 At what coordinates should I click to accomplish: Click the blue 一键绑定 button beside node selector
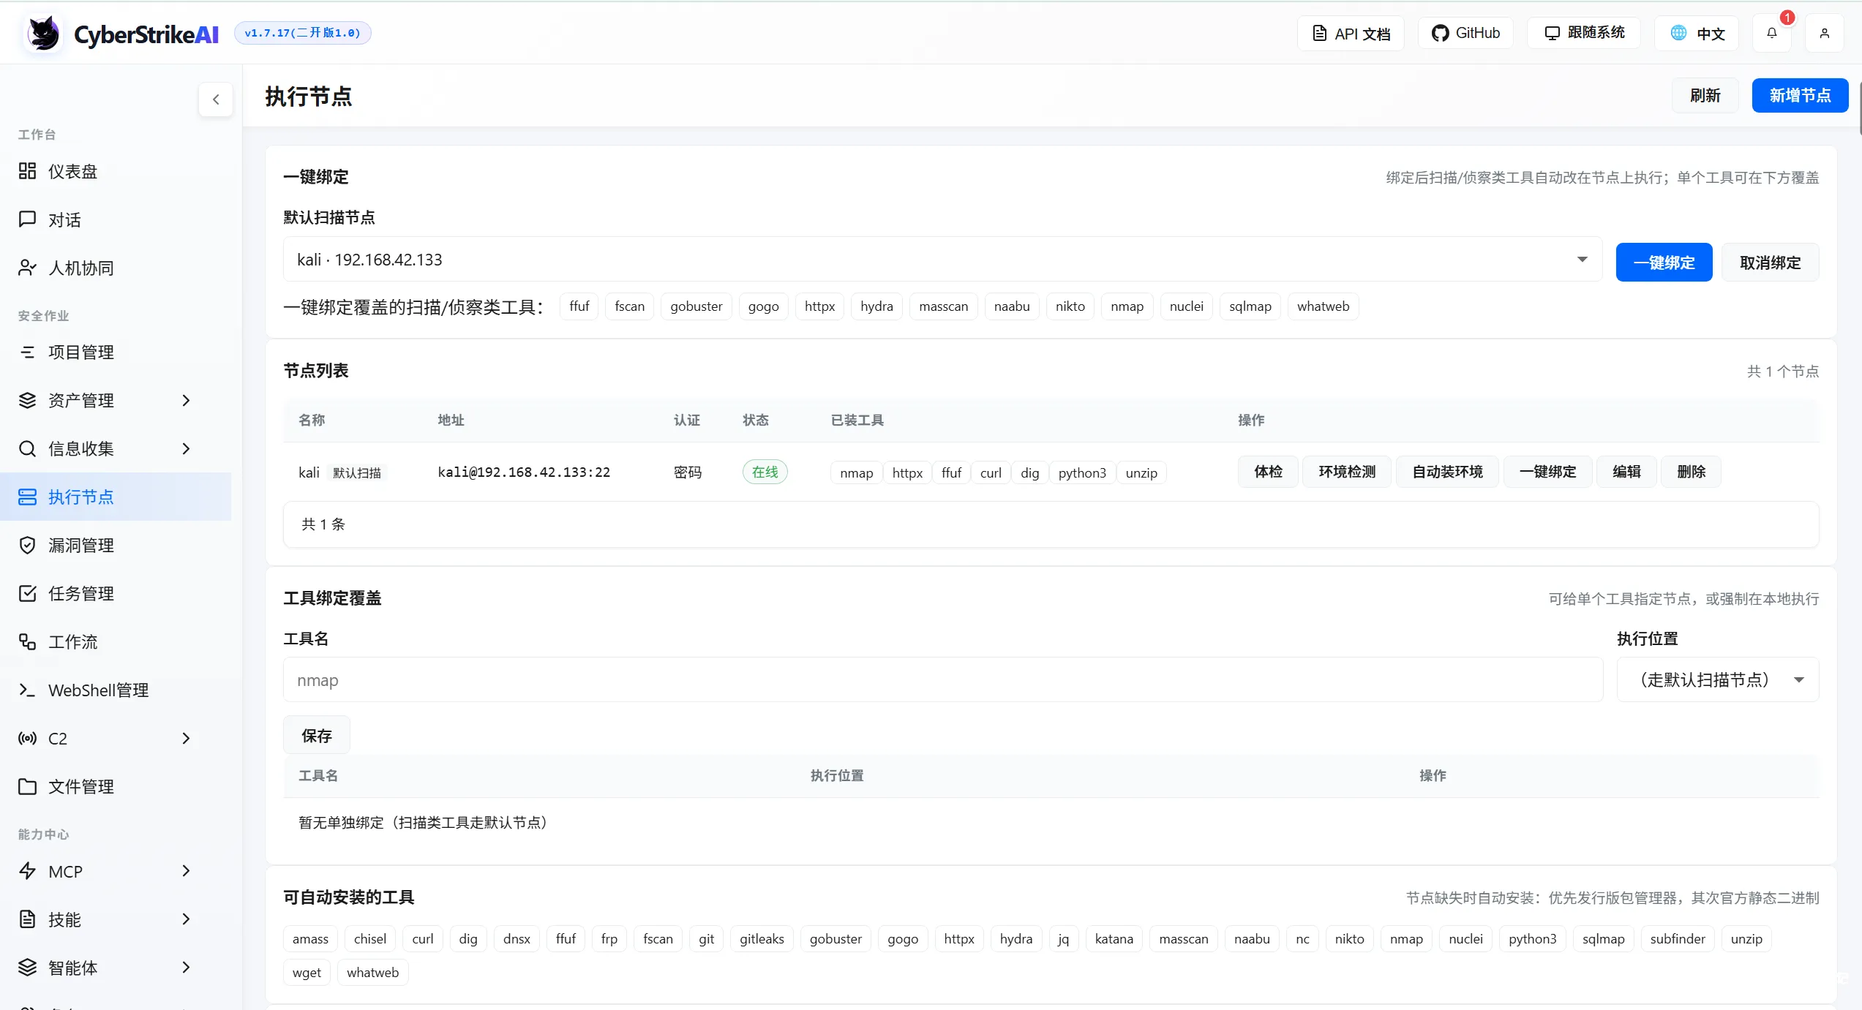click(1664, 263)
